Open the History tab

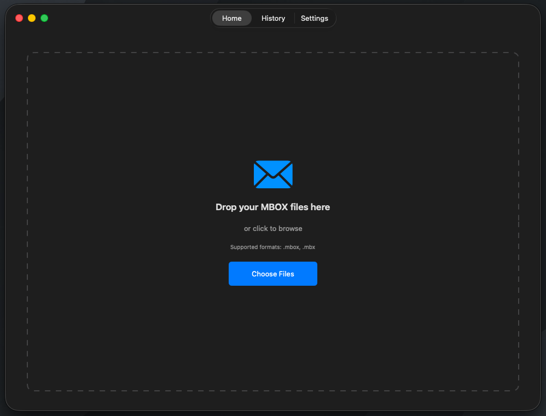[x=273, y=18]
